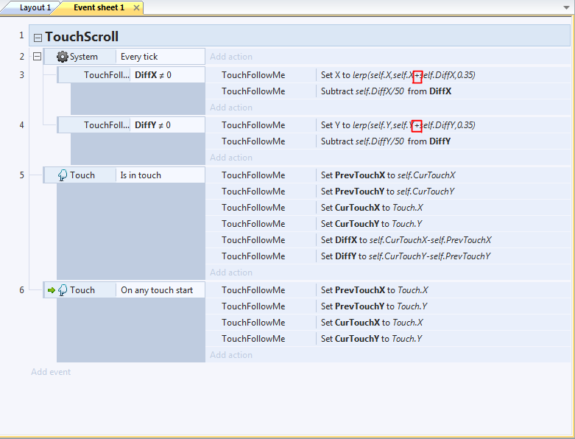
Task: Select action Set PrevTouchX to Touch.X
Action: [375, 290]
